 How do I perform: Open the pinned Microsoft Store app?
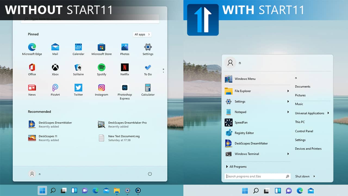coord(101,49)
